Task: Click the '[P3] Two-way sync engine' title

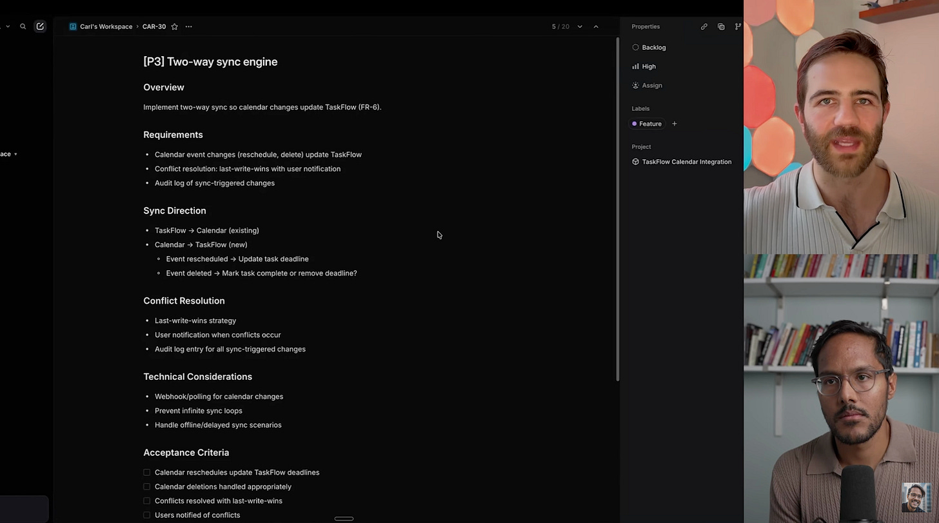Action: 210,62
